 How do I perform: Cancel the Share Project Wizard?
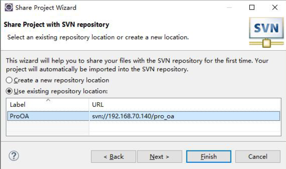point(258,156)
